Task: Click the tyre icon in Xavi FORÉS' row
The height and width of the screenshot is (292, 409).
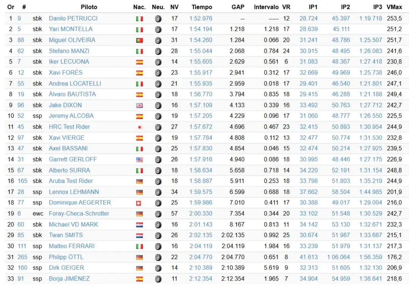Action: tap(158, 73)
